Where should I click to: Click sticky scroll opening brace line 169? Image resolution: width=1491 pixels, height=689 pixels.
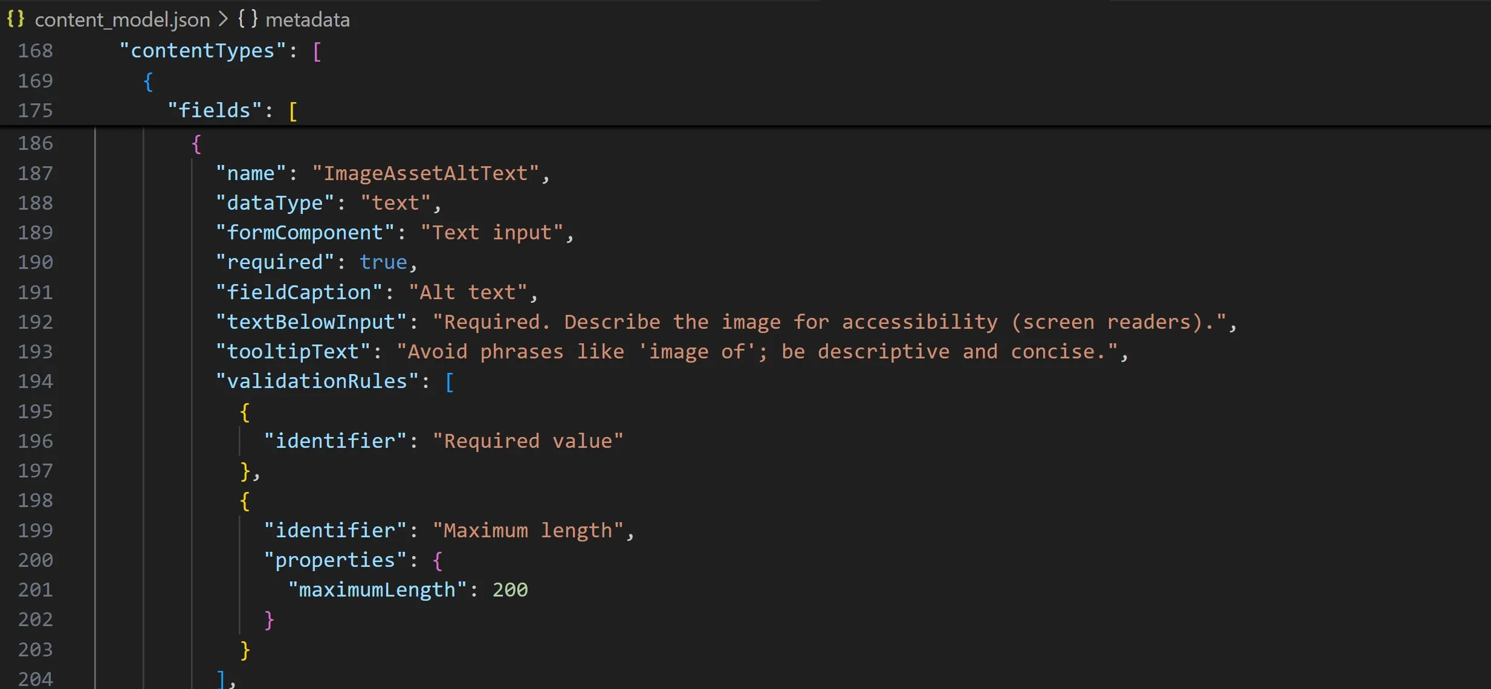tap(148, 81)
